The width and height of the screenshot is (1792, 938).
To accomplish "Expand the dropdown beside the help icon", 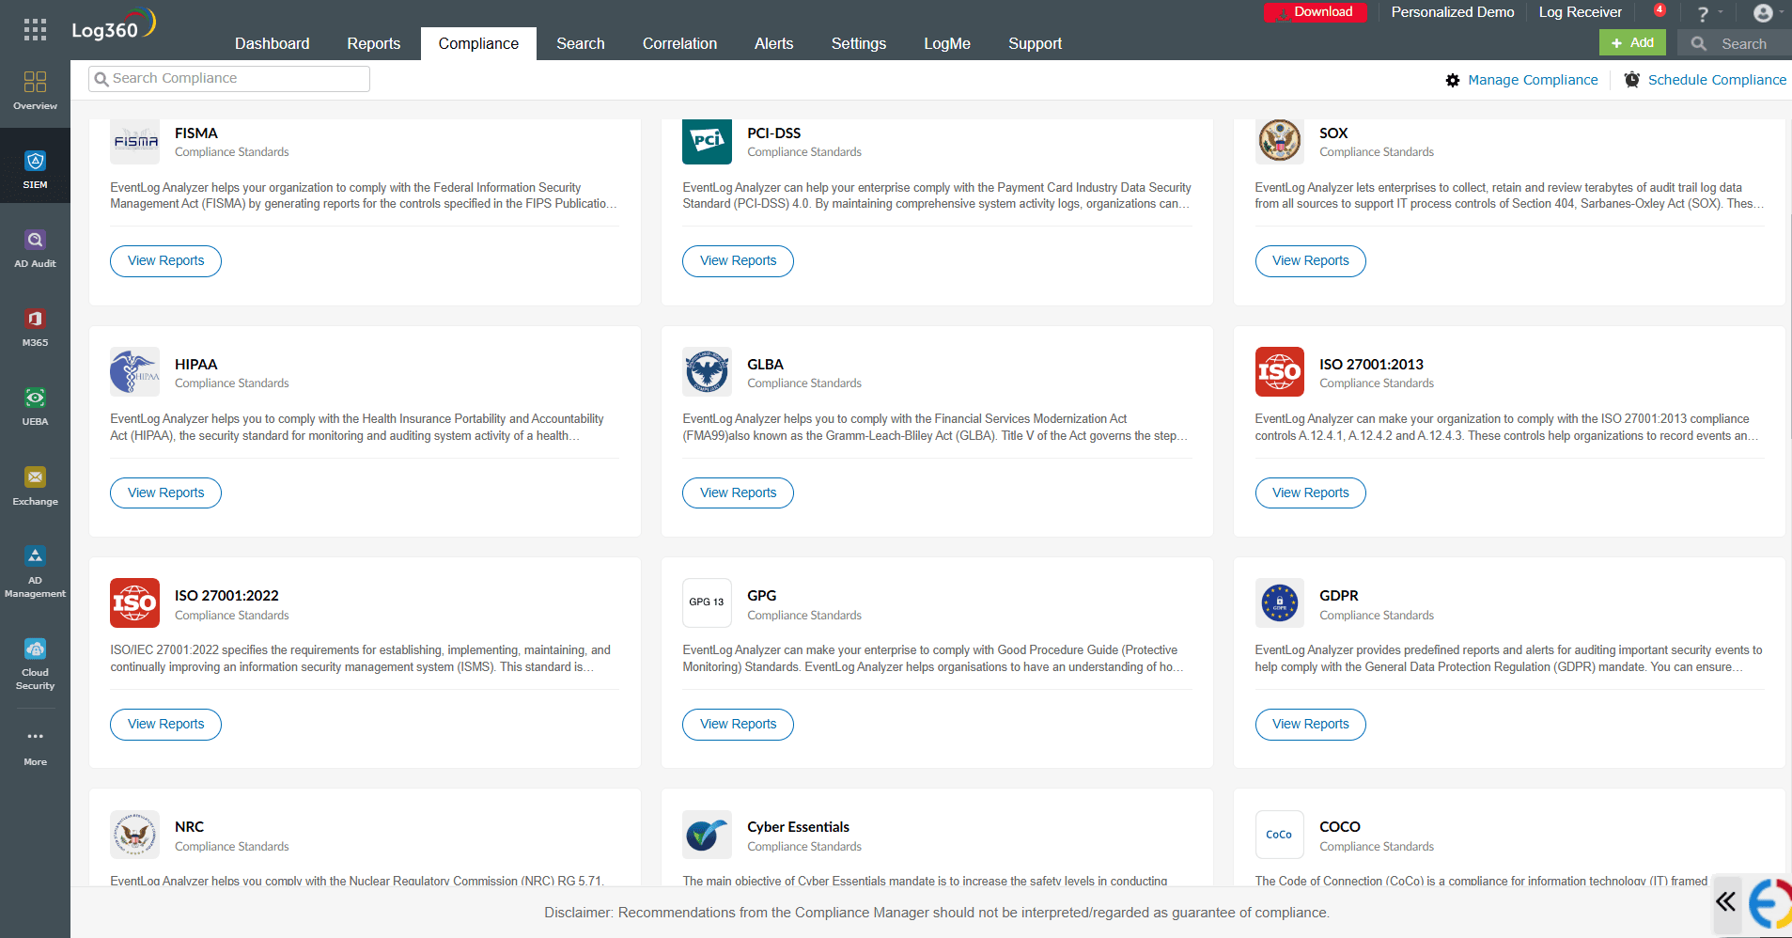I will pos(1722,12).
